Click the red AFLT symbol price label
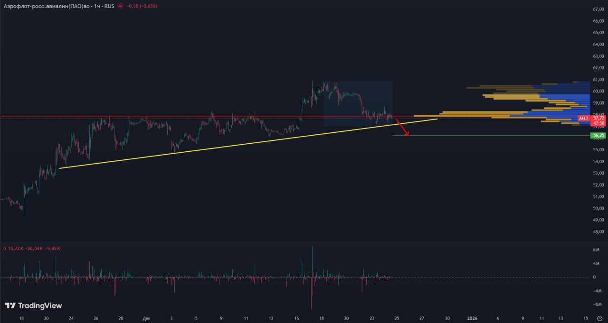 pyautogui.click(x=583, y=118)
